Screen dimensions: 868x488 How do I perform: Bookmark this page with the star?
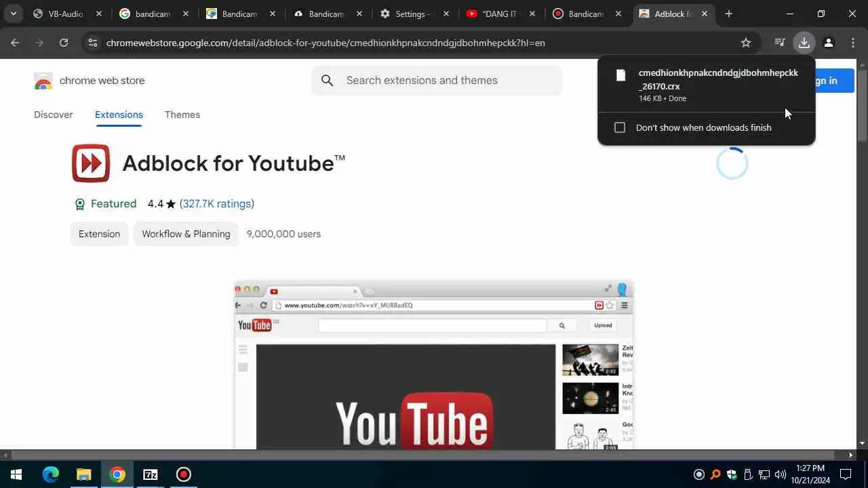pos(746,43)
